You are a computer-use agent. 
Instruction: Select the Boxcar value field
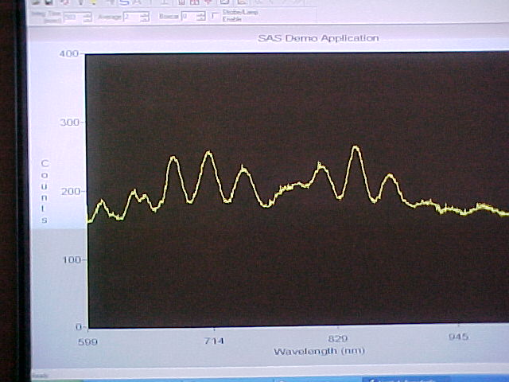(x=187, y=17)
